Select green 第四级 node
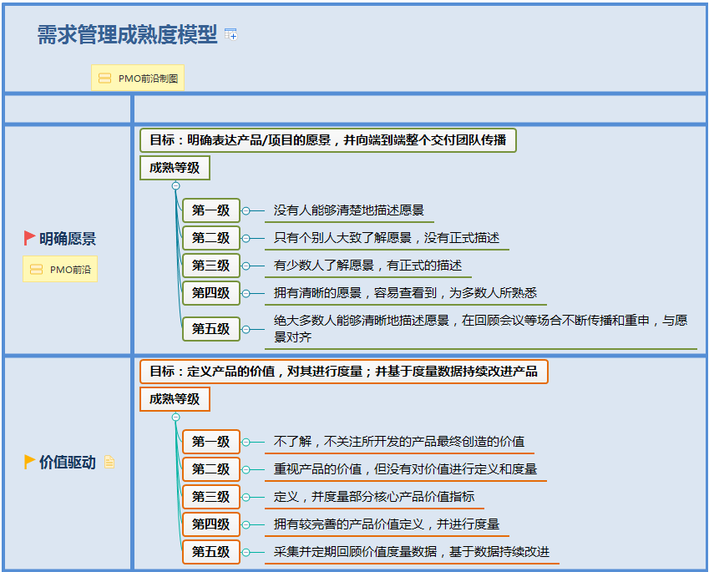Viewport: 709px width, 572px height. tap(210, 293)
